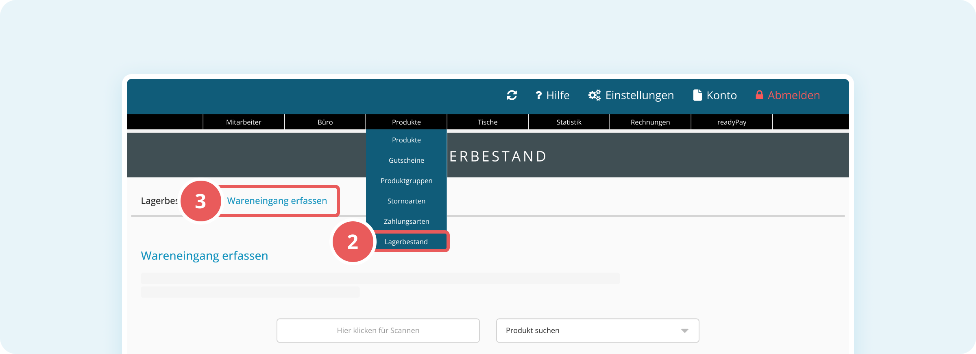Open the Büro menu
The height and width of the screenshot is (354, 976).
(x=325, y=122)
